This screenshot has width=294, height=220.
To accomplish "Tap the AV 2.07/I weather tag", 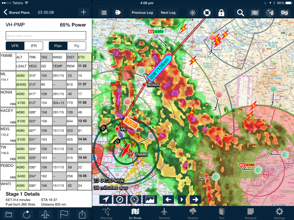I will [x=156, y=32].
